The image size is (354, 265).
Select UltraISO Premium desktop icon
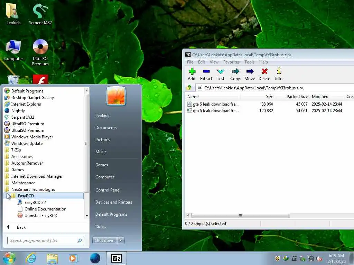40,52
